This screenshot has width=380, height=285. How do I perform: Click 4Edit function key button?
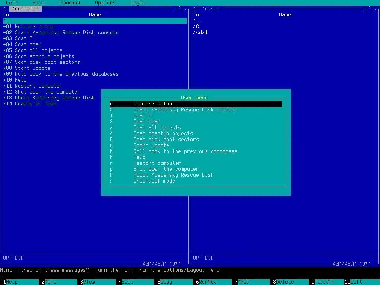pyautogui.click(x=136, y=282)
